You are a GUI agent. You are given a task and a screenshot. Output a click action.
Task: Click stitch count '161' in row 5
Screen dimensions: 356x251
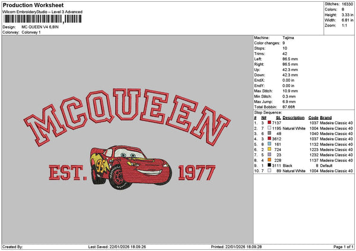click(x=278, y=144)
